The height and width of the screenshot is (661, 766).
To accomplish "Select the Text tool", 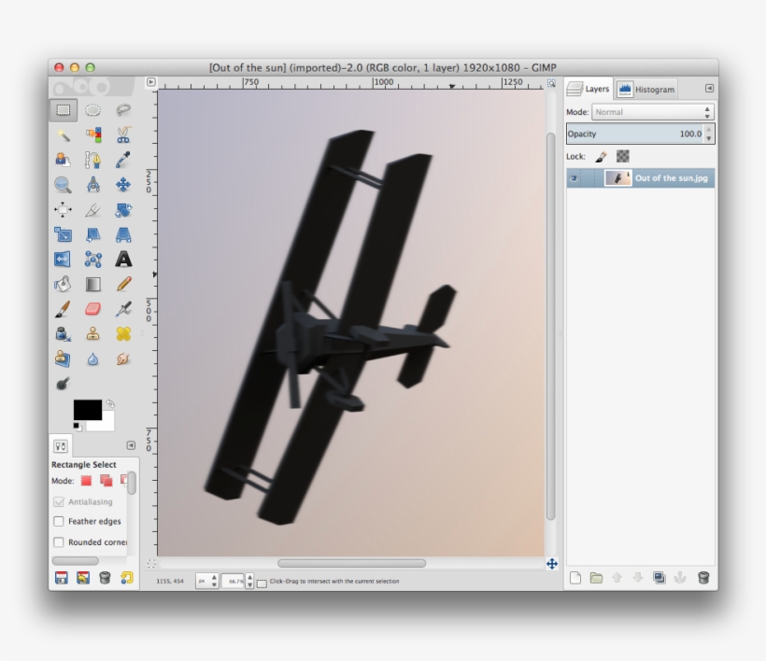I will [x=124, y=259].
